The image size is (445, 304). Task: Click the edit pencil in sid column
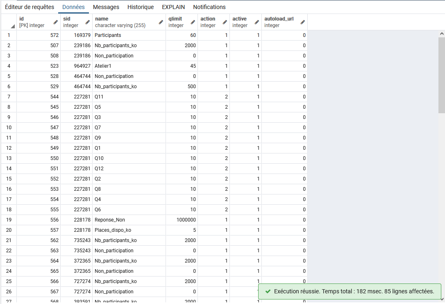point(87,22)
